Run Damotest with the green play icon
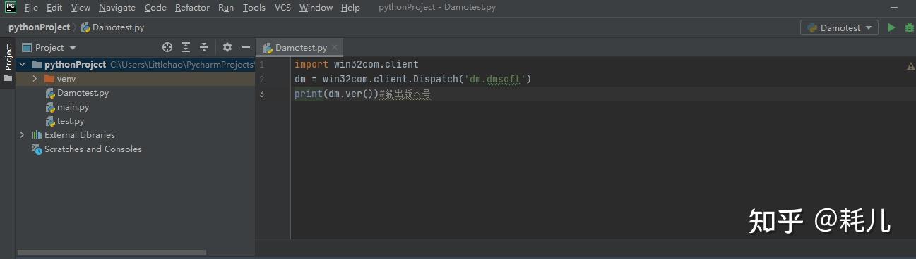Image resolution: width=916 pixels, height=259 pixels. pyautogui.click(x=891, y=27)
